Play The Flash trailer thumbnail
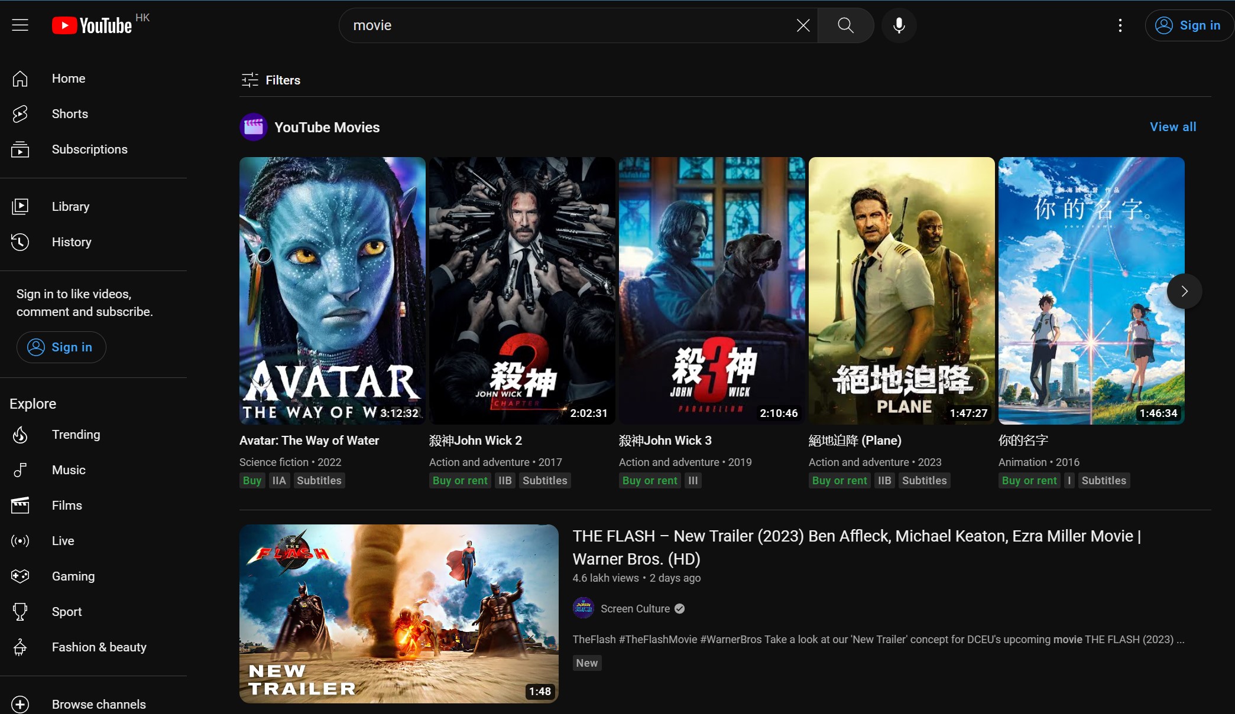Viewport: 1235px width, 714px height. point(399,614)
